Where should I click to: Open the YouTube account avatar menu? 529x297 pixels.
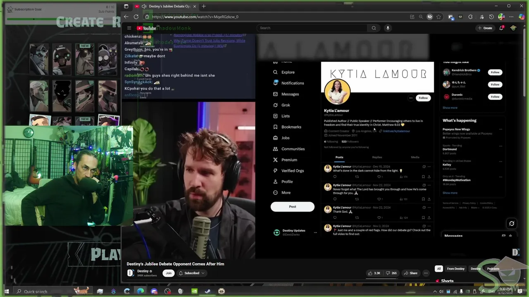click(x=513, y=28)
